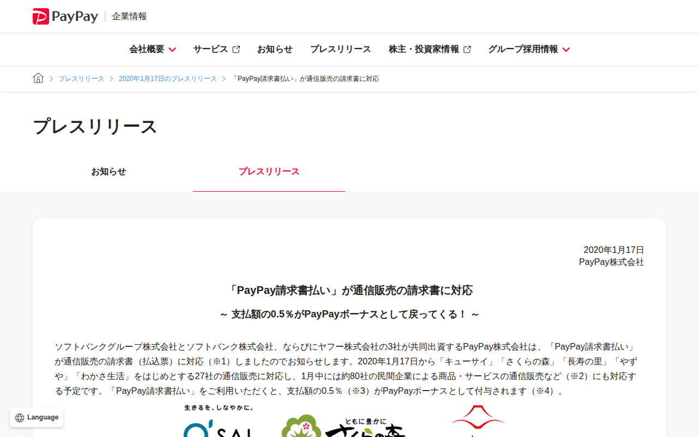Click external-link icon beside 株主・投資家情報
This screenshot has width=699, height=437.
467,49
